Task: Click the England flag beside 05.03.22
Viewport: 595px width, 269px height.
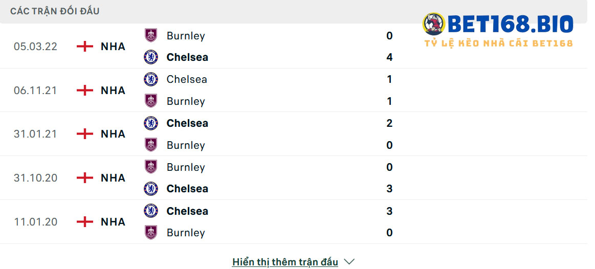Action: coord(85,47)
